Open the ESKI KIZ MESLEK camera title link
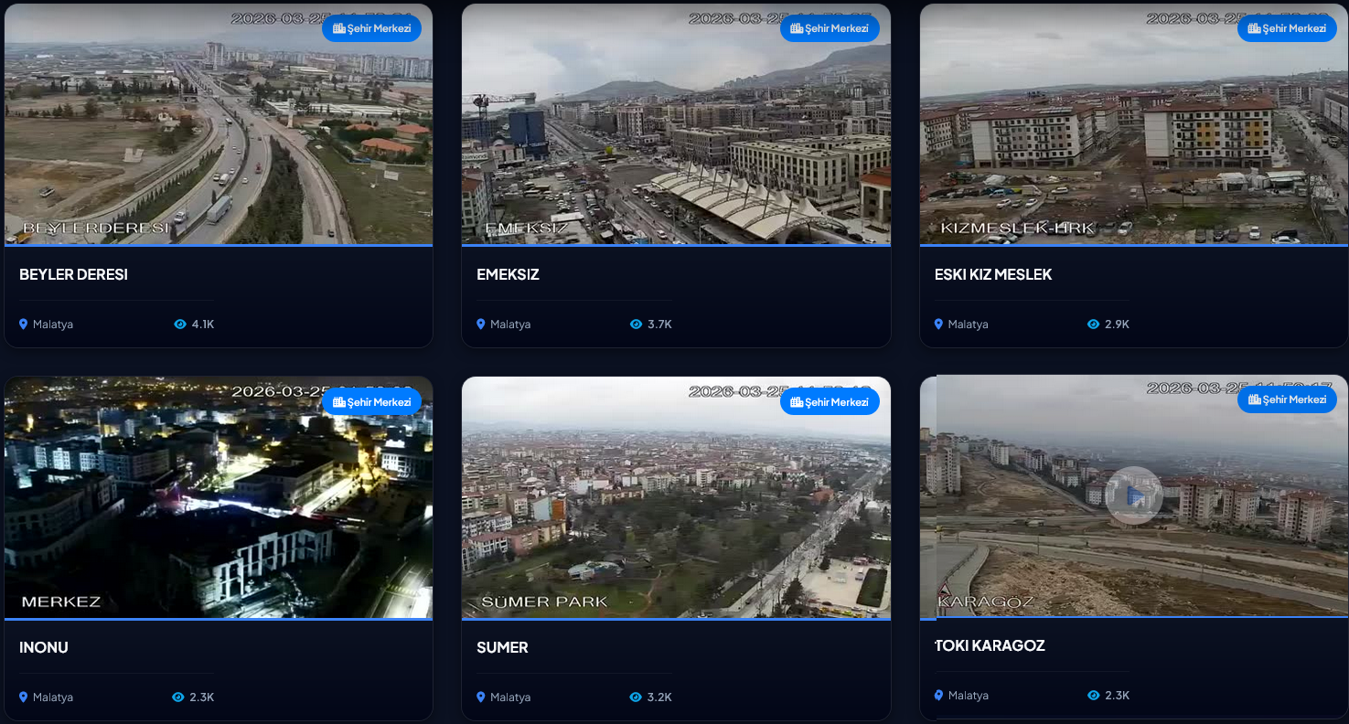This screenshot has width=1349, height=724. tap(993, 274)
